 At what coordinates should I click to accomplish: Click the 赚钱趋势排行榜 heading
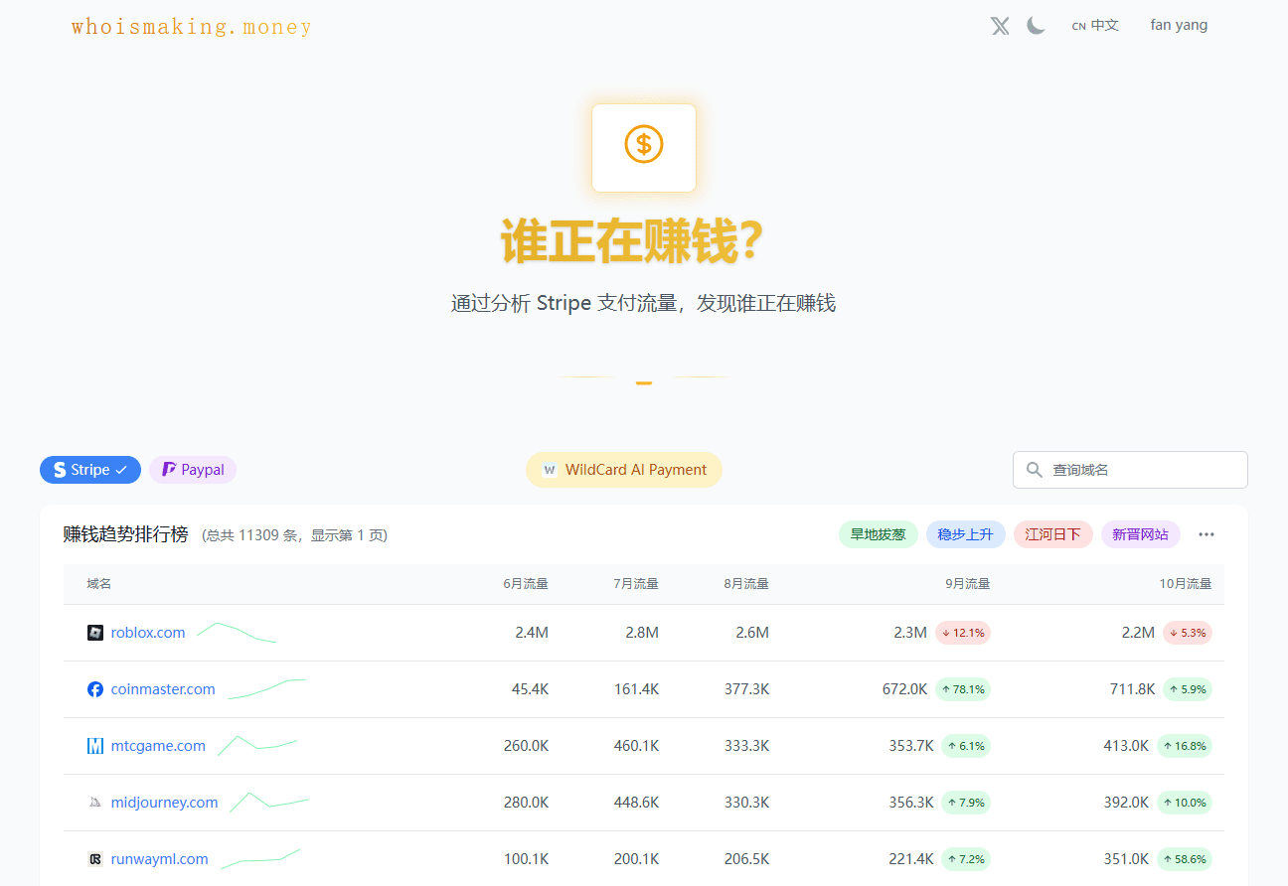pos(125,534)
